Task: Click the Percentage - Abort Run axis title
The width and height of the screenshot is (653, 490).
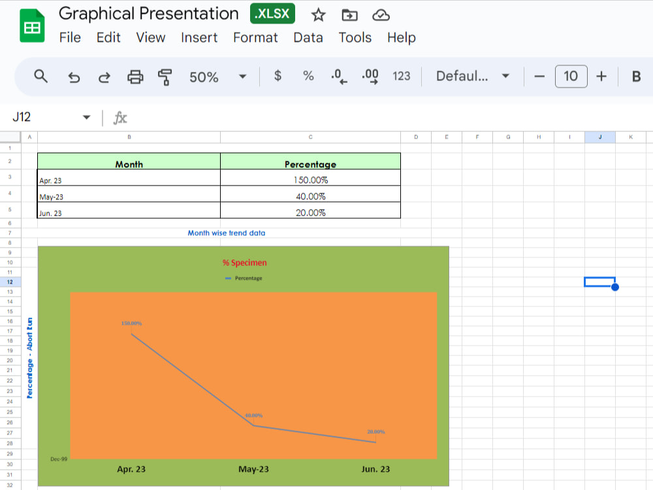Action: point(29,358)
